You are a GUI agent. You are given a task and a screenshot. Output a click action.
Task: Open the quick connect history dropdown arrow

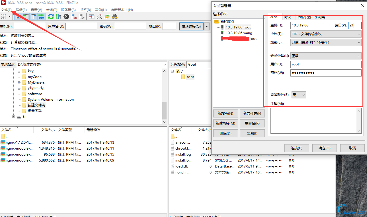coord(207,26)
